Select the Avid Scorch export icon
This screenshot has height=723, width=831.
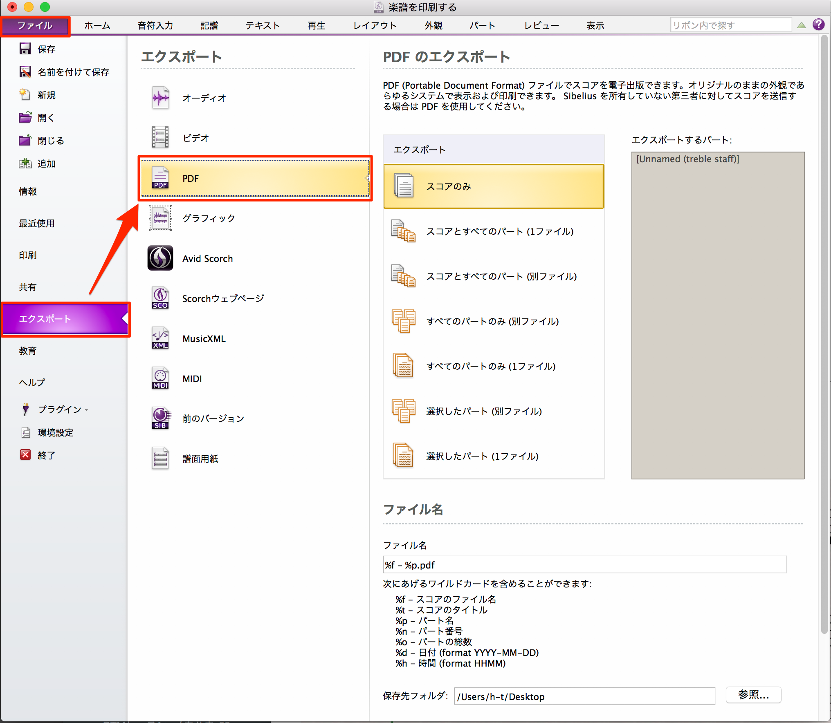160,258
